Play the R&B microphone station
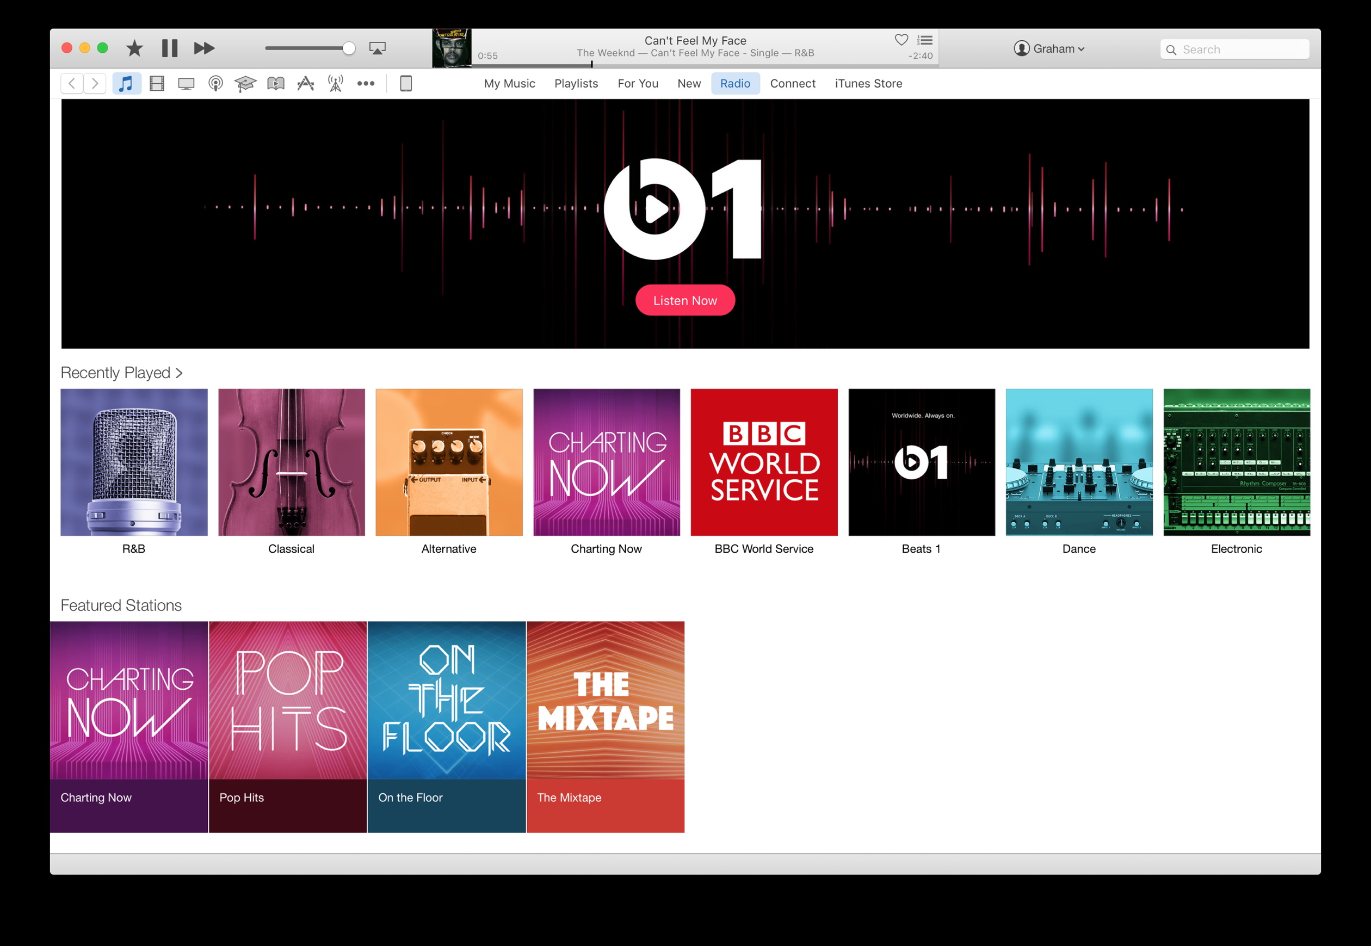The image size is (1371, 946). tap(134, 462)
